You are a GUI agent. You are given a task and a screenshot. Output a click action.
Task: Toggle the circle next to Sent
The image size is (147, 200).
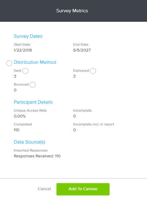pos(25,71)
